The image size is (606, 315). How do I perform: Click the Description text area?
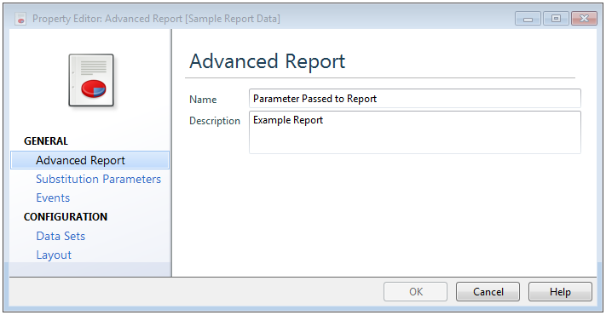415,133
